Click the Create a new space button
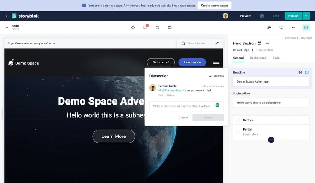Image resolution: width=315 pixels, height=183 pixels. pos(214,6)
